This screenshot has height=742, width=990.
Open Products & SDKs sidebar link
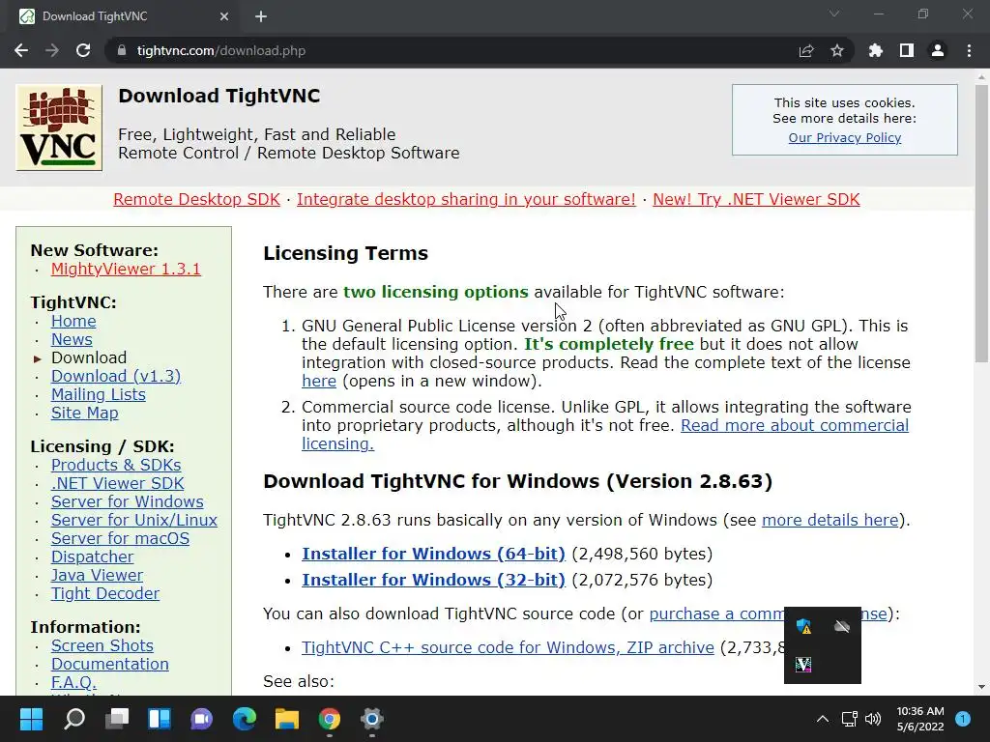coord(116,465)
